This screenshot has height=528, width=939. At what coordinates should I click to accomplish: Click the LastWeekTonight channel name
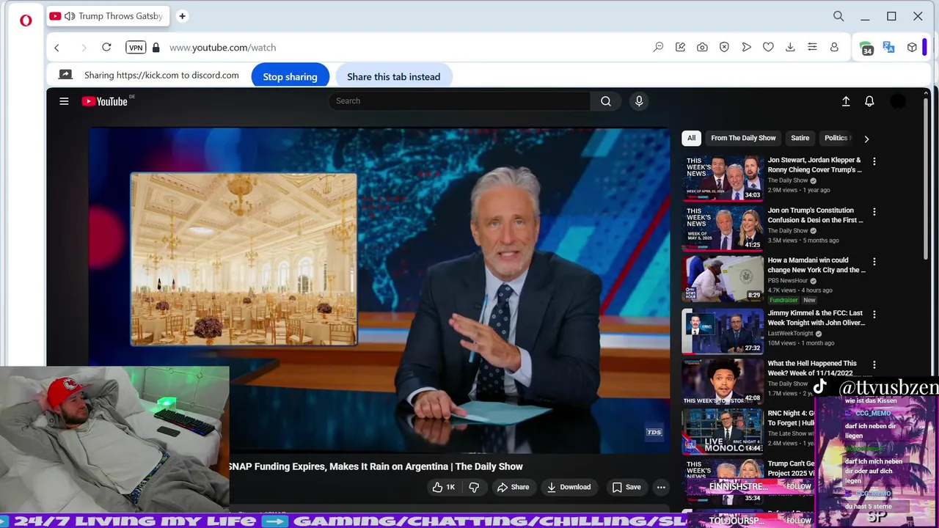point(791,334)
